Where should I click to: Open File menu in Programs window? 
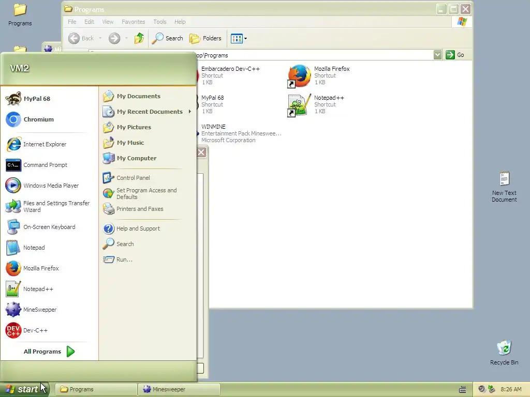(x=72, y=22)
